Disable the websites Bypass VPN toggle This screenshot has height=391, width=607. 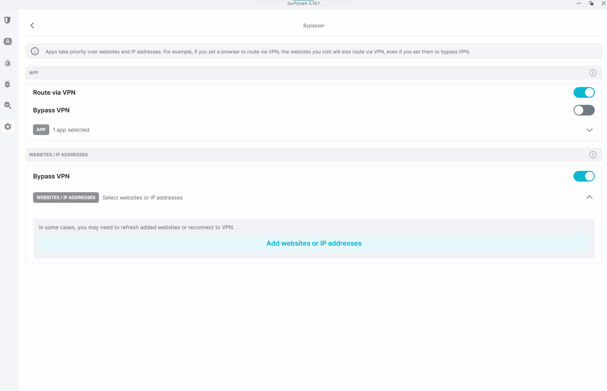click(584, 176)
